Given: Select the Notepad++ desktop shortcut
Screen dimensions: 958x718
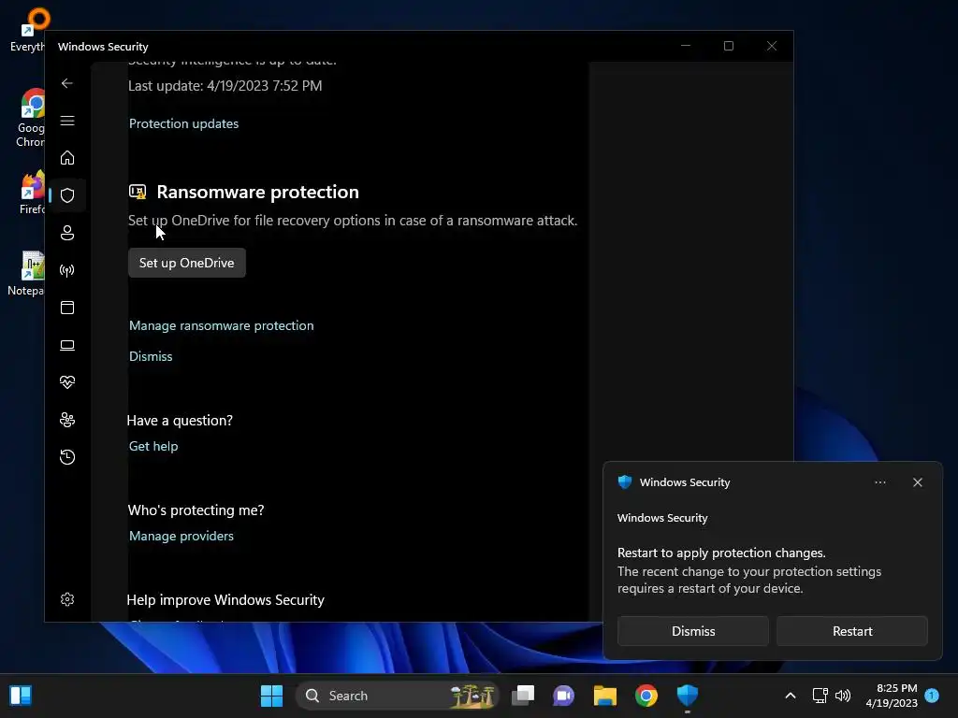Looking at the screenshot, I should (x=27, y=274).
